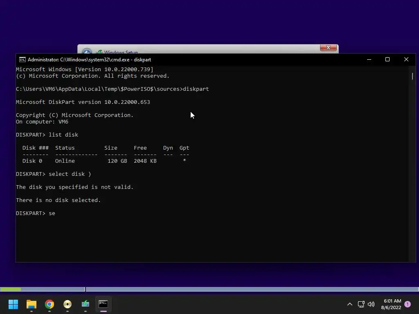Maximize the Command Prompt window
The height and width of the screenshot is (314, 419).
coord(387,60)
